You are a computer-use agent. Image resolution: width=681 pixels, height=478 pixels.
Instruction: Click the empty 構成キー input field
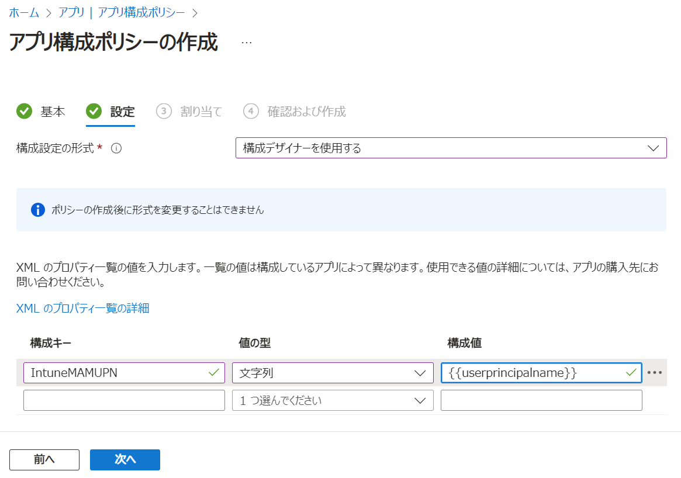[124, 400]
